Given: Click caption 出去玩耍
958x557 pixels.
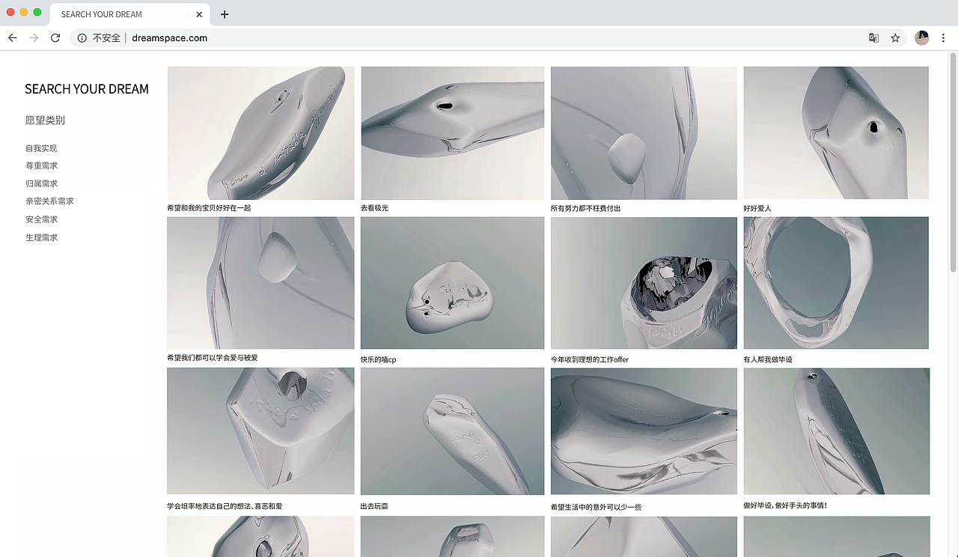Looking at the screenshot, I should click(374, 507).
